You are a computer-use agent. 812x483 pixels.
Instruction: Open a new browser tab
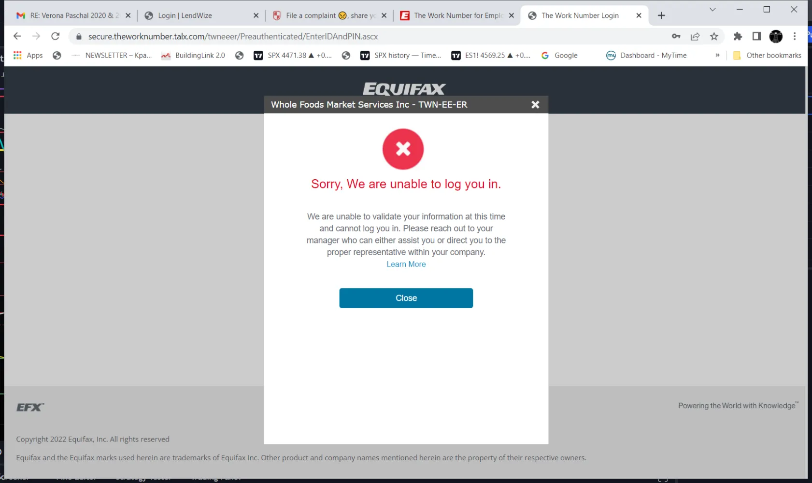click(661, 15)
